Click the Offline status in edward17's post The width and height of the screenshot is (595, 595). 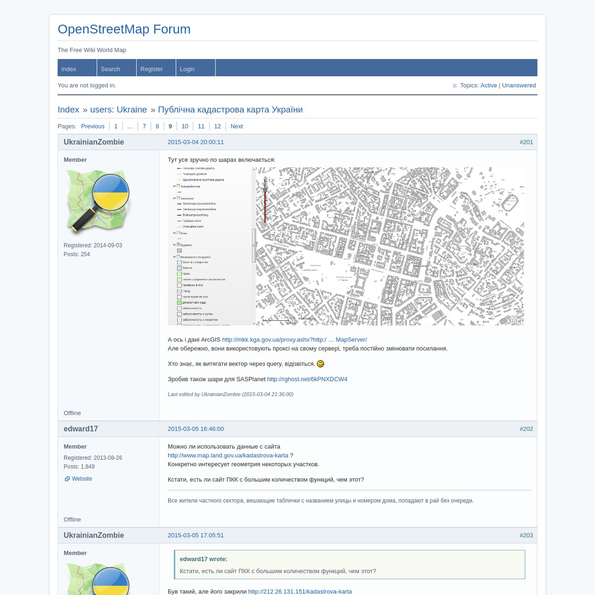click(72, 520)
